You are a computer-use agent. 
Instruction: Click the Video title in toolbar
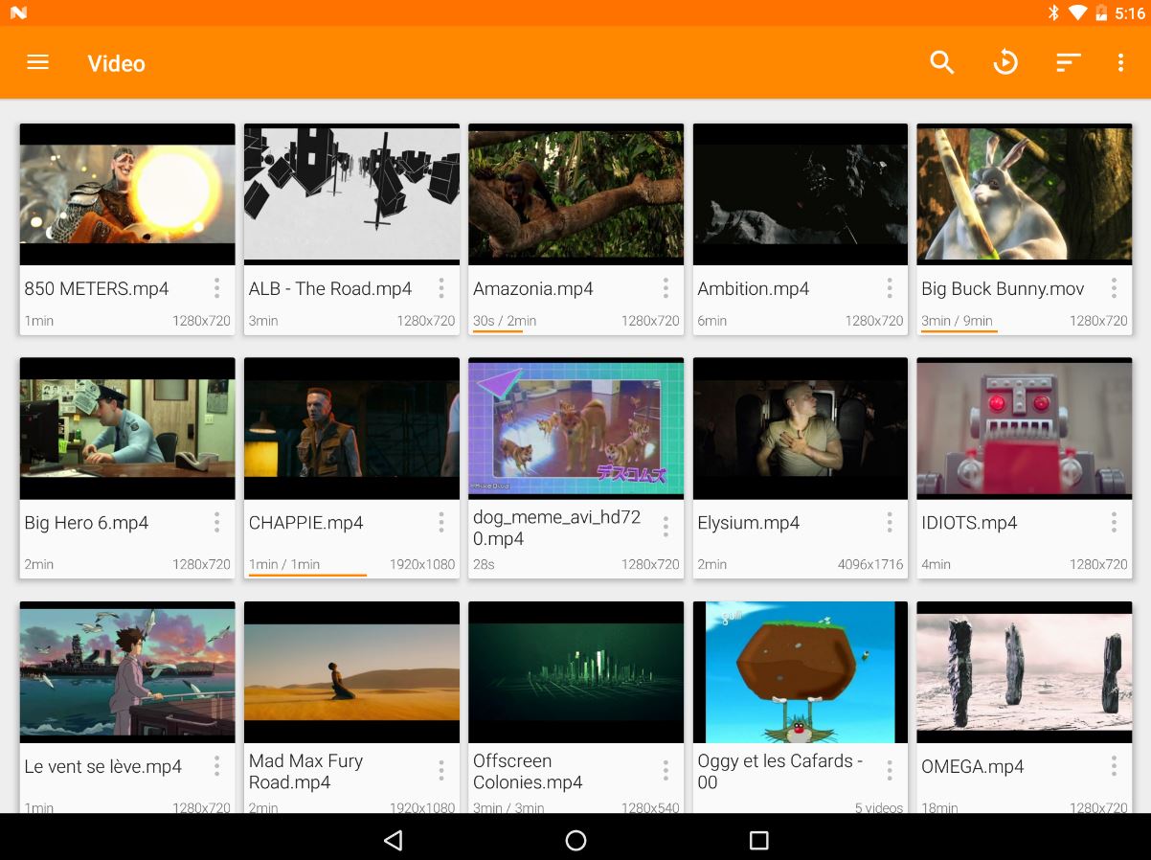pyautogui.click(x=117, y=63)
